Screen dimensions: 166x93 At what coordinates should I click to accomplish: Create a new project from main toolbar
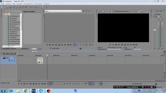pos(2,7)
